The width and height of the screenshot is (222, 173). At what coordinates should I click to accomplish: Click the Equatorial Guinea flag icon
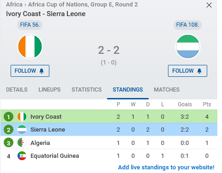pyautogui.click(x=22, y=156)
